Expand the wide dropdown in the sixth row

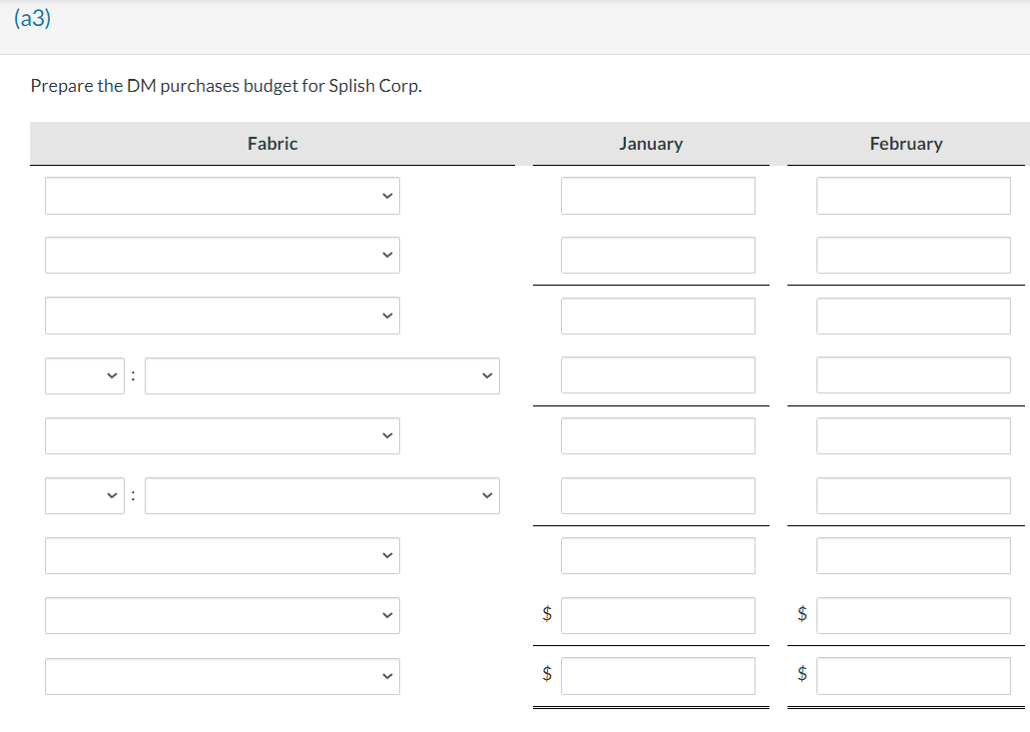click(x=321, y=495)
